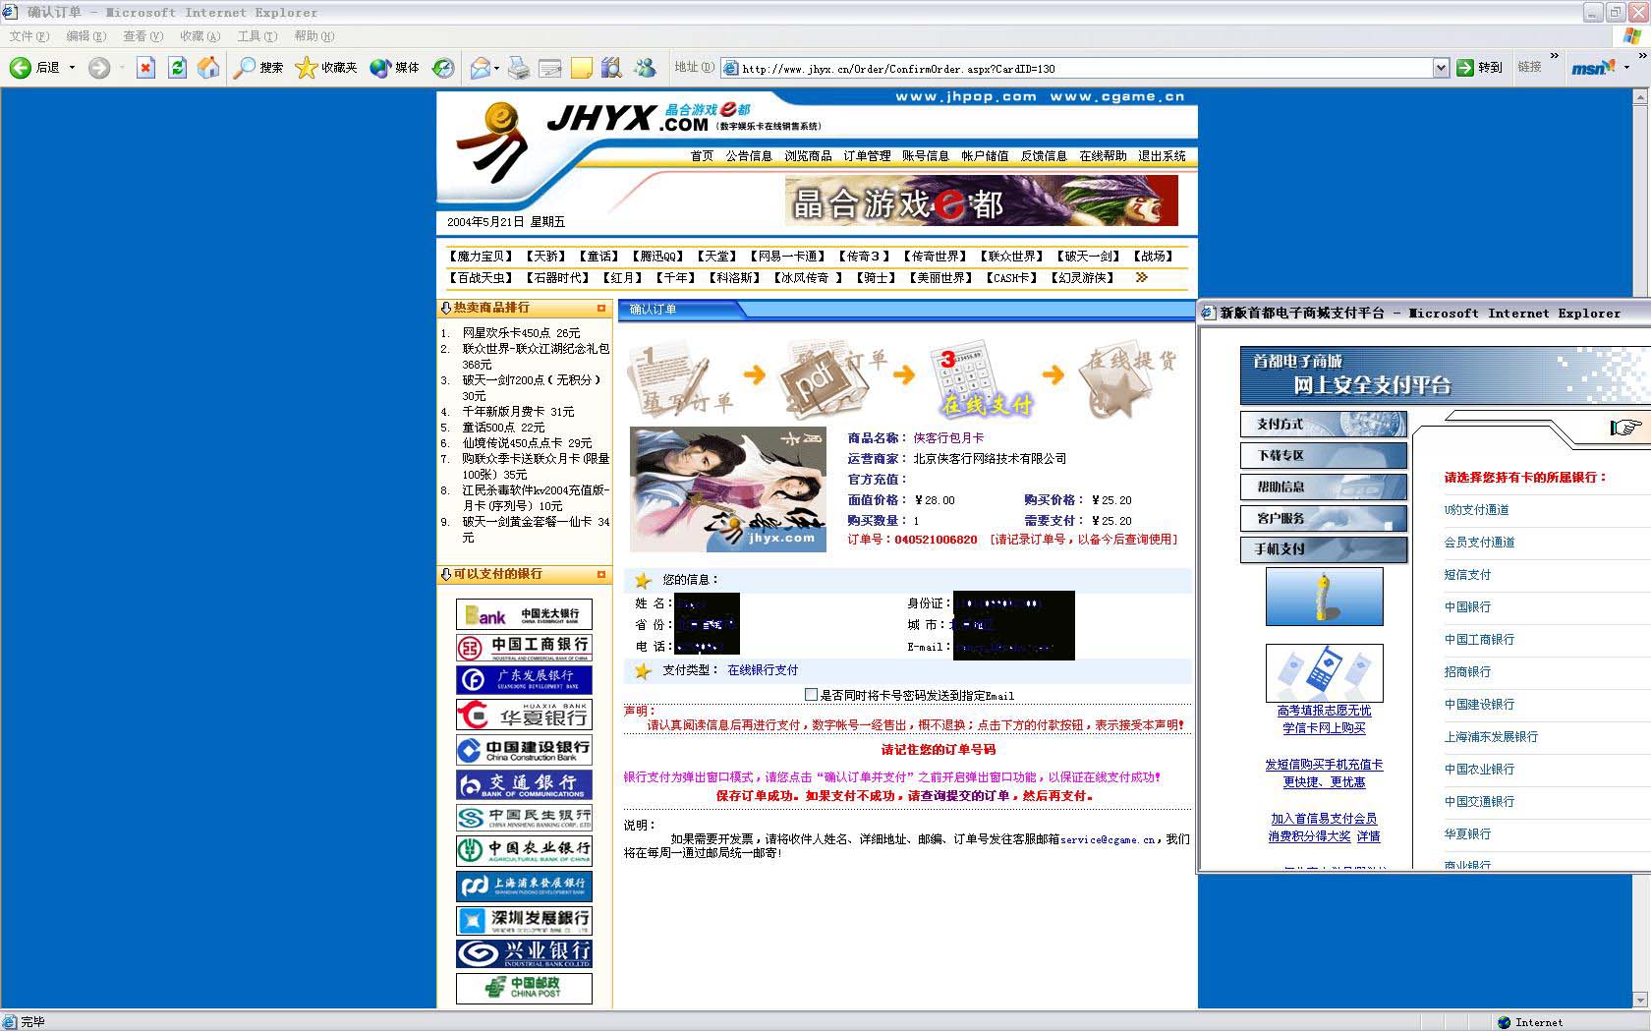Tick the send card password to Email checkbox
Screen dimensions: 1651x1032
(811, 695)
